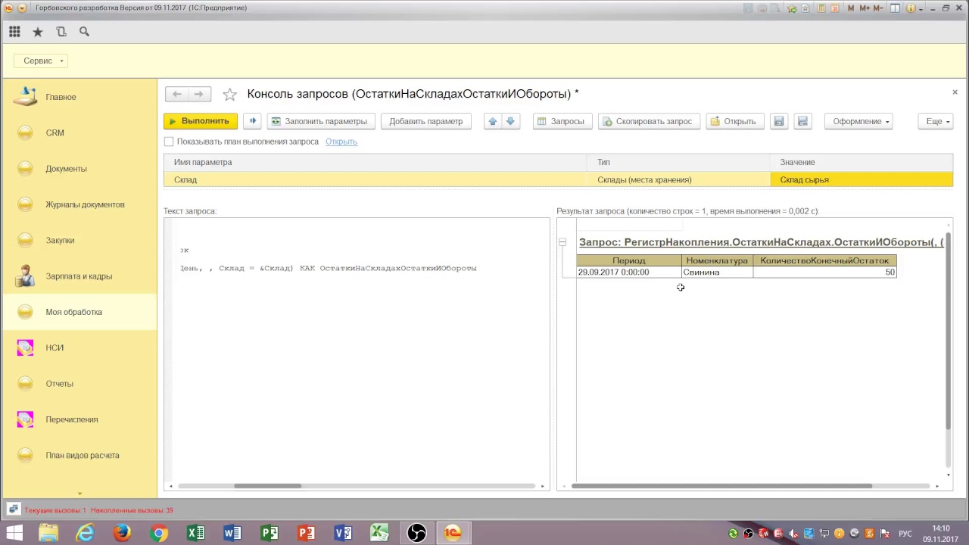Viewport: 969px width, 545px height.
Task: Click Добавить параметр button
Action: click(425, 121)
